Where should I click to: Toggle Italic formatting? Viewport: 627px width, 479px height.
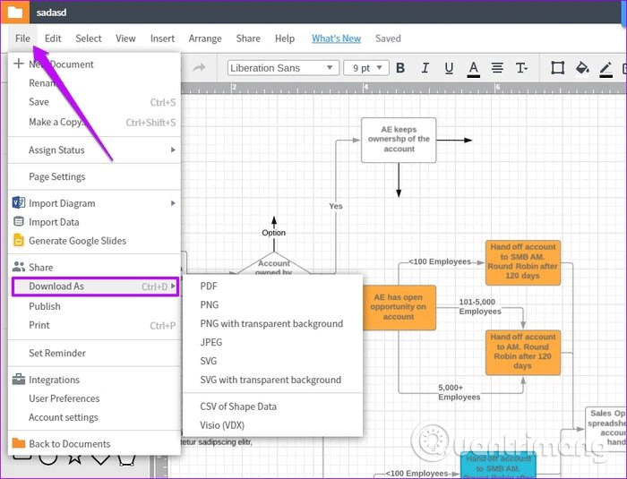point(425,68)
